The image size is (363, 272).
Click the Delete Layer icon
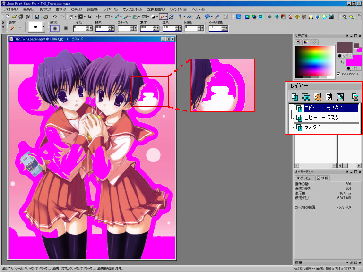click(x=355, y=97)
